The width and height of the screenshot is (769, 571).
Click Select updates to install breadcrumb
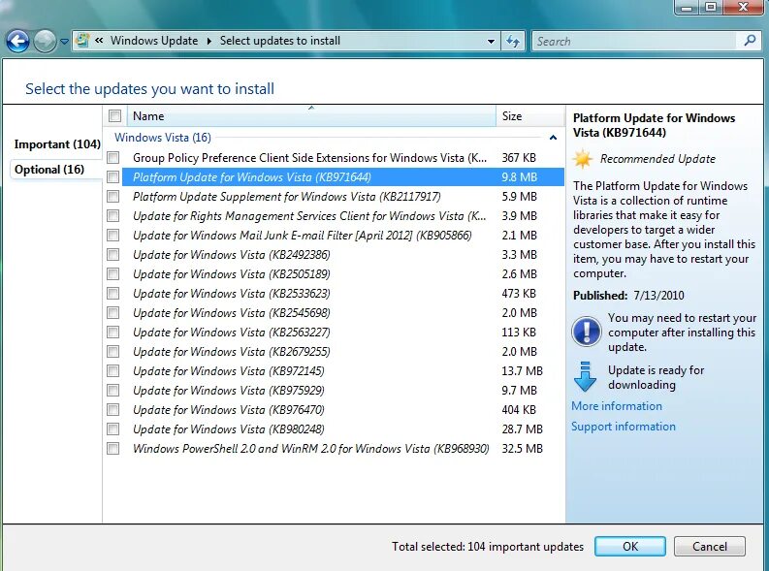pyautogui.click(x=279, y=41)
